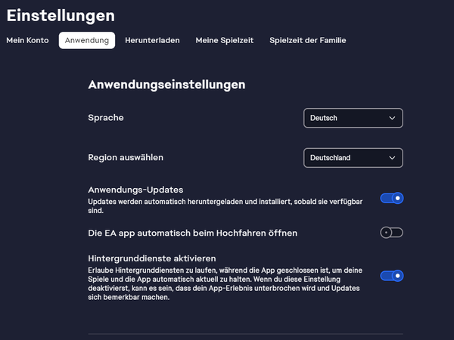Open the Sprache dropdown showing Deutsch
Screen dimensions: 454x340
tap(353, 118)
